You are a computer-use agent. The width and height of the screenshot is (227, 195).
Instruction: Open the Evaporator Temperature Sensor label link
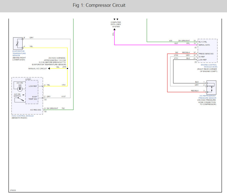point(19,53)
